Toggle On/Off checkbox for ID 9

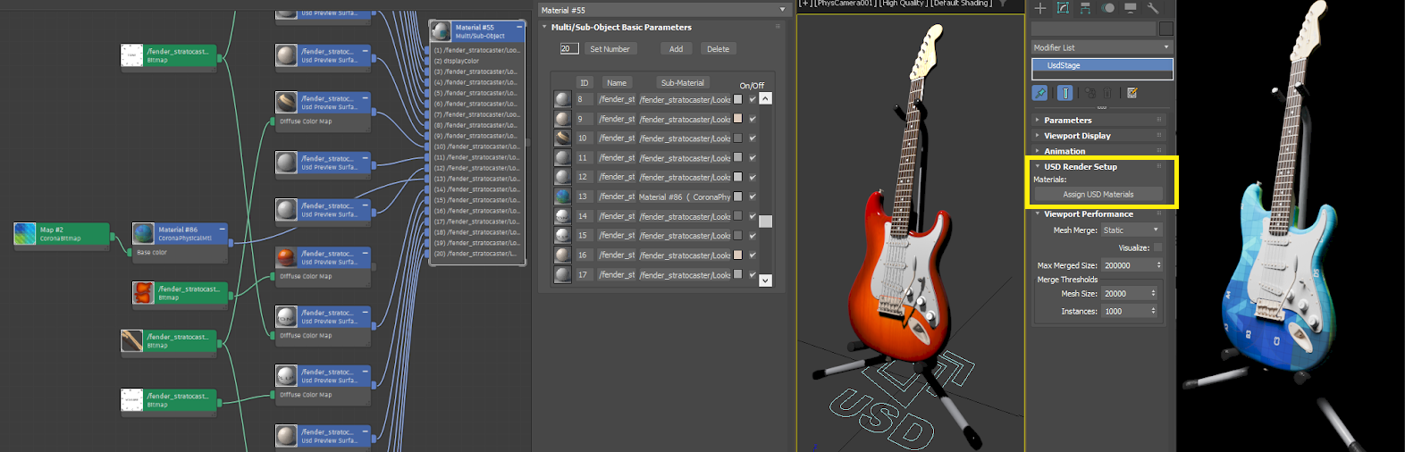click(753, 119)
